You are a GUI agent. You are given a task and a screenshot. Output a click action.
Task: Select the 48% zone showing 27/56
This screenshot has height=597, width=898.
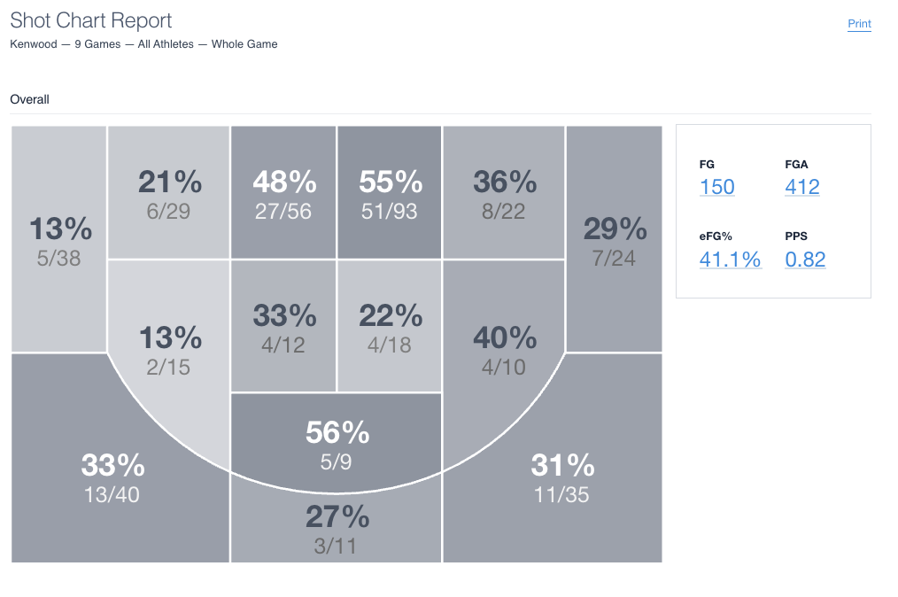pyautogui.click(x=283, y=194)
